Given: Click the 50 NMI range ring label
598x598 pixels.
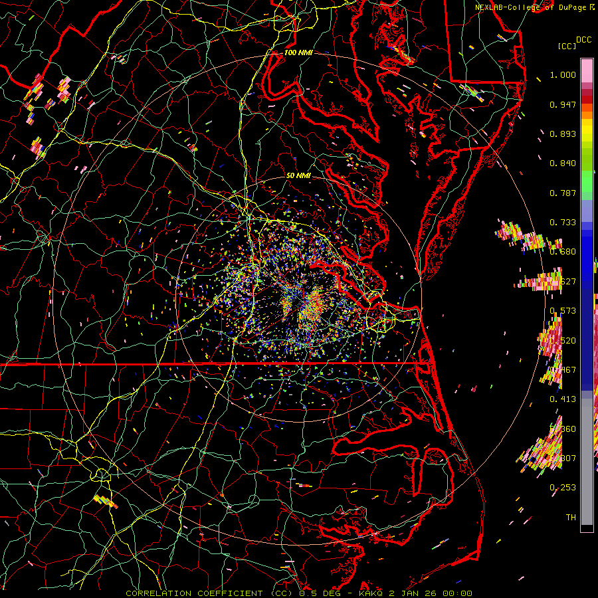Looking at the screenshot, I should pos(298,176).
